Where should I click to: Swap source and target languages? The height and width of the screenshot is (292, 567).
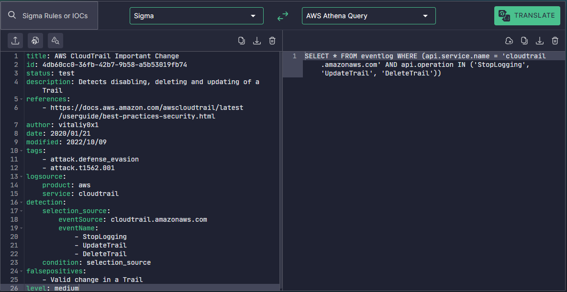283,16
